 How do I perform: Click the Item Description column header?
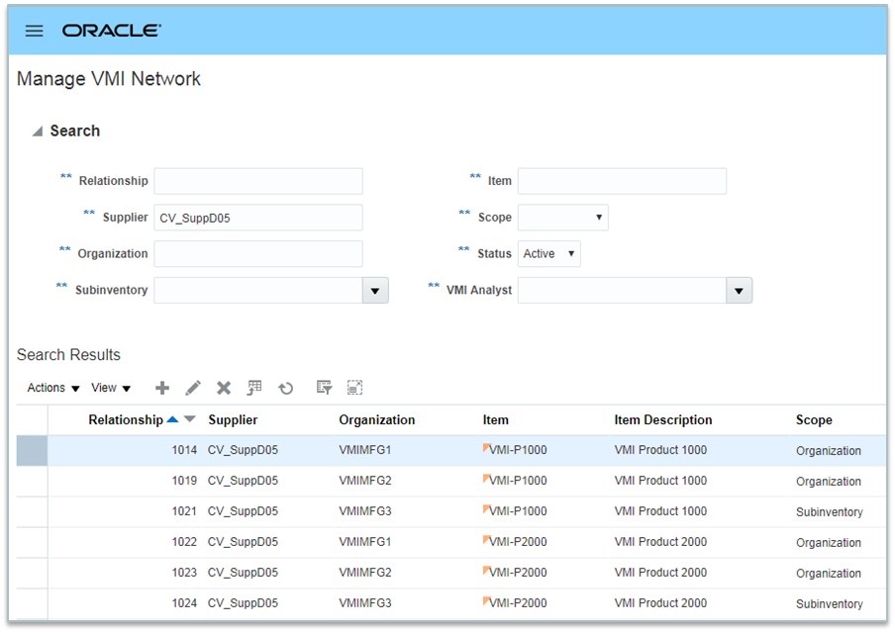point(663,419)
